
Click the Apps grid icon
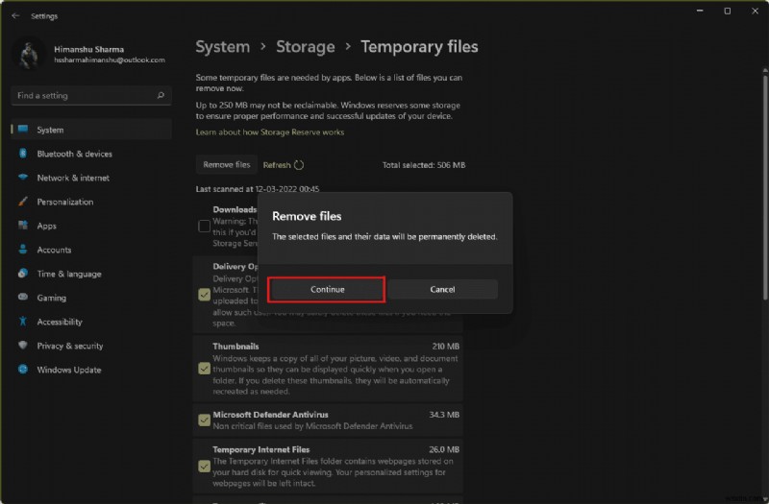pos(22,226)
